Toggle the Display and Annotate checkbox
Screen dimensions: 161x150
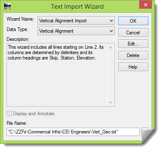click(x=9, y=114)
